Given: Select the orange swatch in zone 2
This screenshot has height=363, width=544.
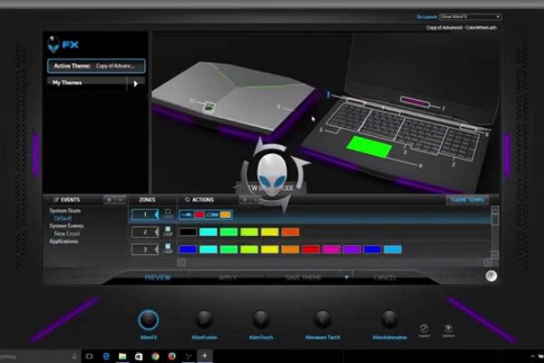Looking at the screenshot, I should pos(290,232).
